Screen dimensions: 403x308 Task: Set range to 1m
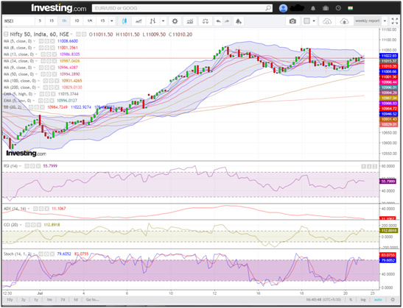49,299
